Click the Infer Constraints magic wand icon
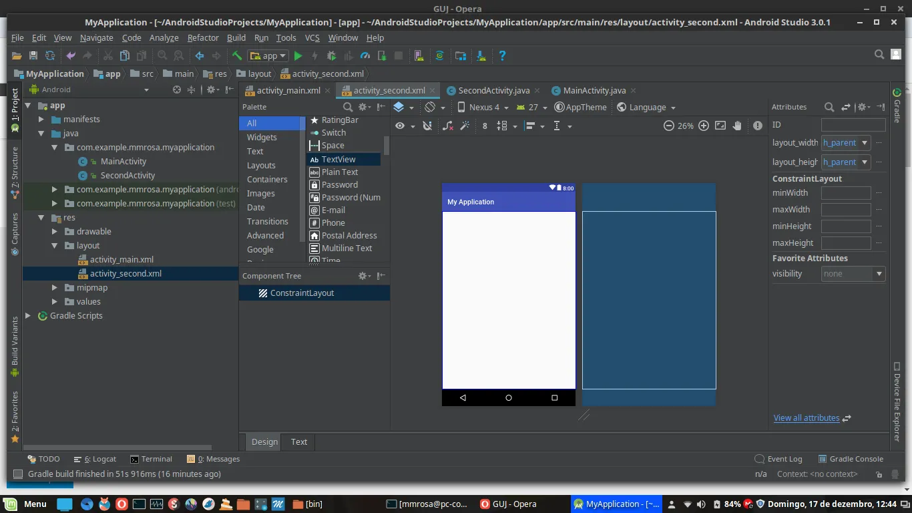 click(x=465, y=126)
